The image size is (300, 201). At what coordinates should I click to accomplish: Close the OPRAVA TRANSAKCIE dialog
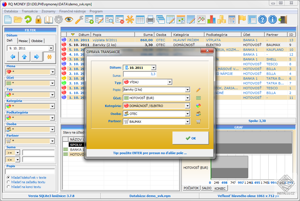[x=207, y=51]
